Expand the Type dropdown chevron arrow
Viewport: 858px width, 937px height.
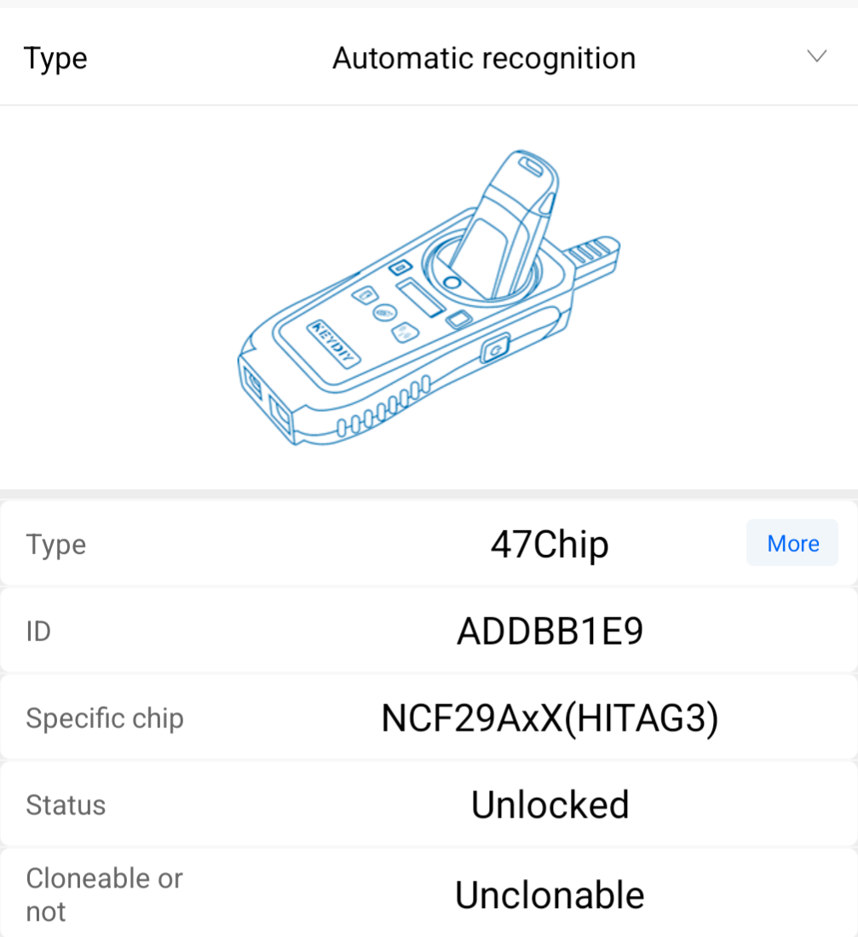click(816, 57)
